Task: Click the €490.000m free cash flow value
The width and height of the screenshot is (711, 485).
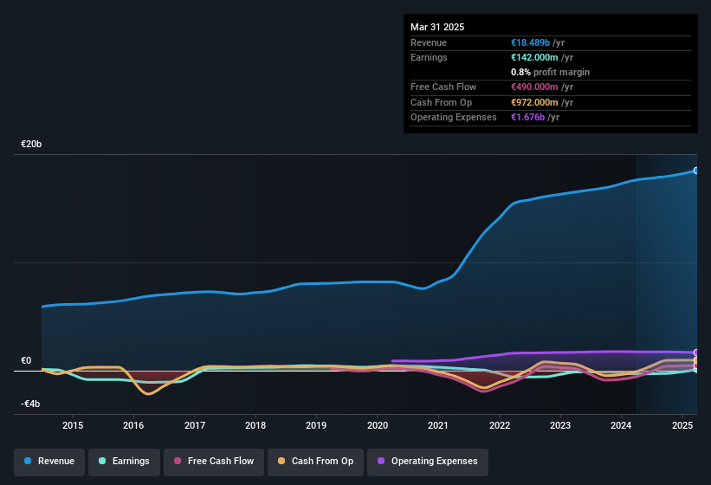Action: click(x=534, y=87)
